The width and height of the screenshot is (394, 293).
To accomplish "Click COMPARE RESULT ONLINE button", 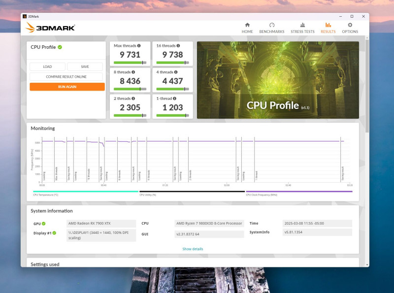I will tap(66, 77).
